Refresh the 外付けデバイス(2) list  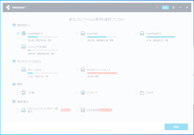pyautogui.click(x=40, y=61)
